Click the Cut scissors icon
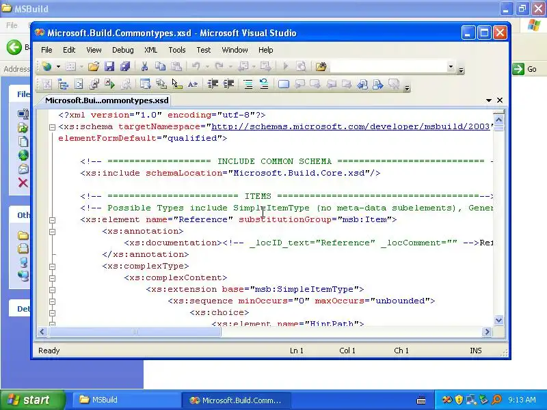 pyautogui.click(x=144, y=66)
